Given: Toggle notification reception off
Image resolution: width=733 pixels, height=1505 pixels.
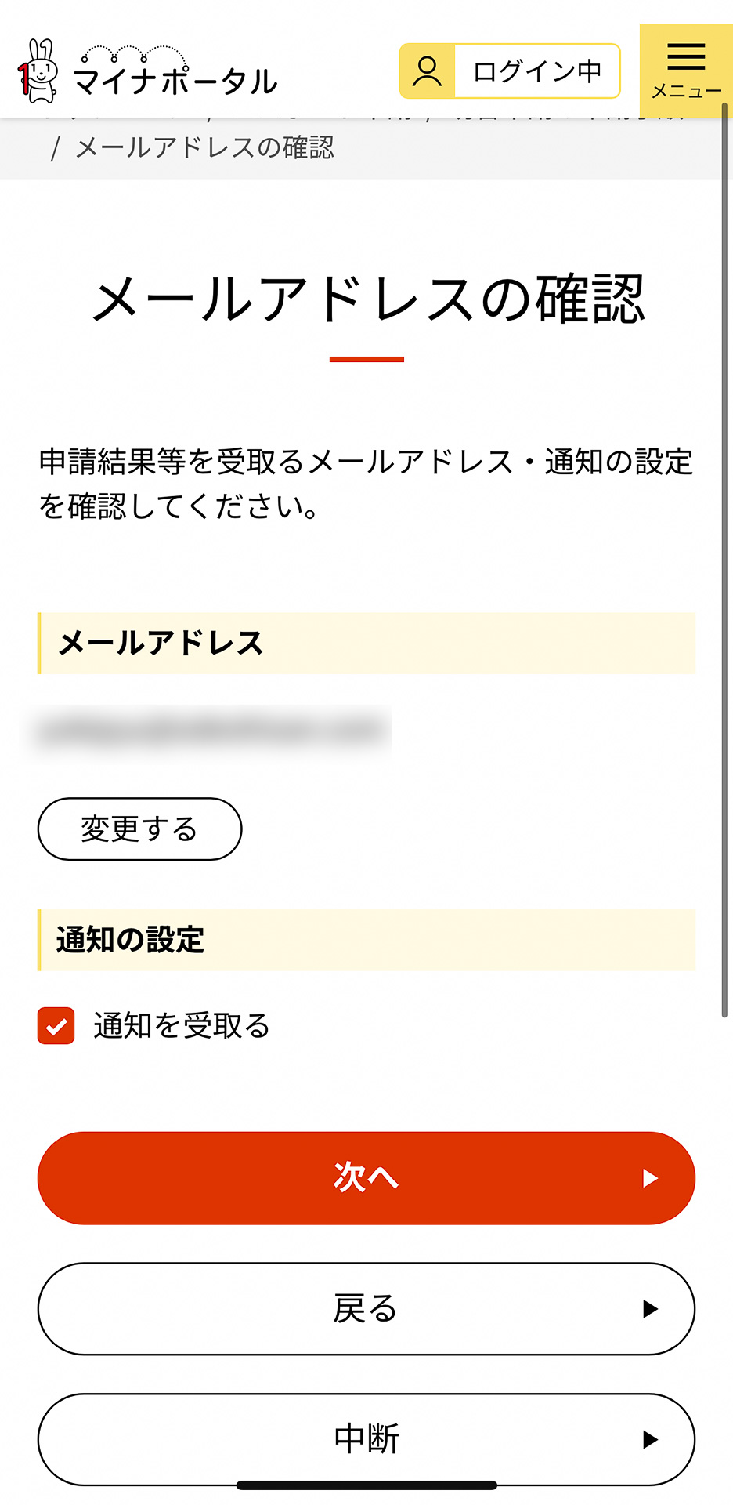Looking at the screenshot, I should click(55, 1024).
